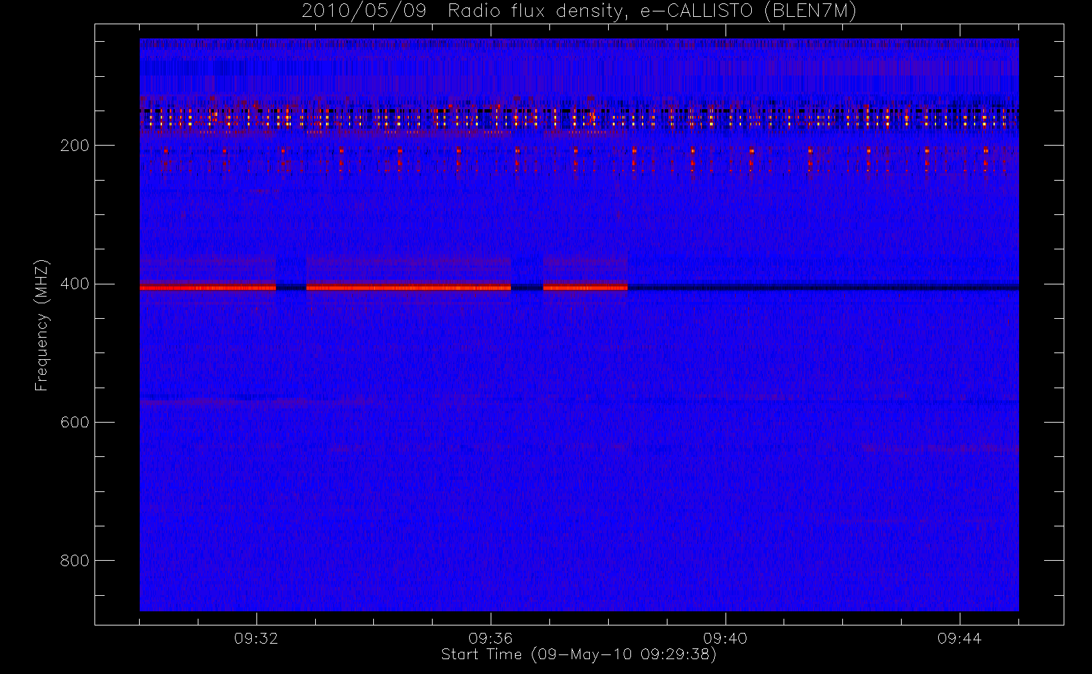Click the first red emission segment at 400 MHz

(208, 288)
